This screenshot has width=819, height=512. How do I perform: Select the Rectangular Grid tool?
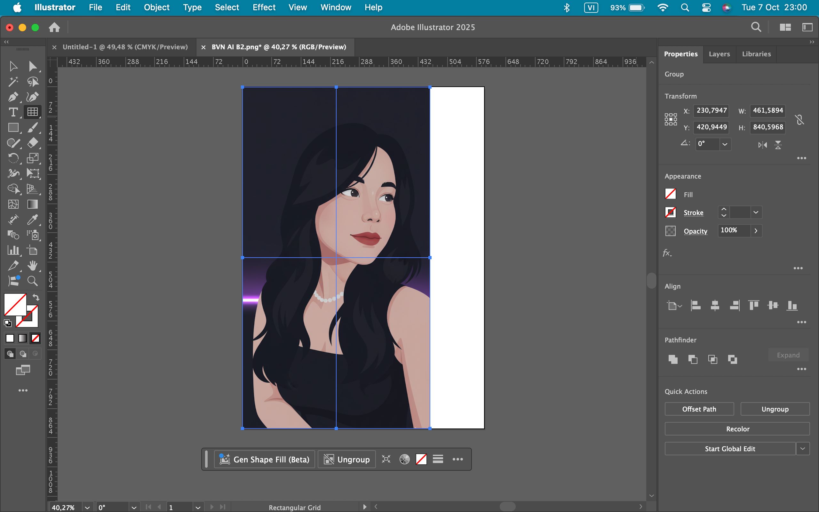click(33, 112)
